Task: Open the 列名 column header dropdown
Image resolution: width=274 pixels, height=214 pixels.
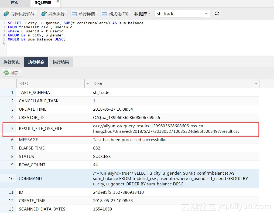Action: tap(88, 84)
